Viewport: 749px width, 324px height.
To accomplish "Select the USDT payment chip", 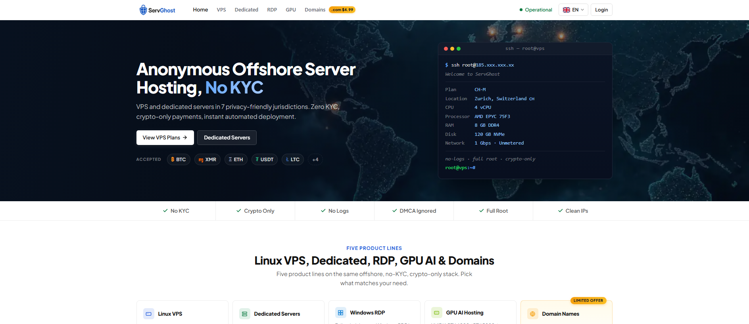I will [x=265, y=160].
